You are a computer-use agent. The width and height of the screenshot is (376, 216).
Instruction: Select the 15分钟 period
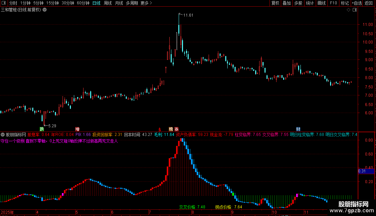(x=53, y=3)
